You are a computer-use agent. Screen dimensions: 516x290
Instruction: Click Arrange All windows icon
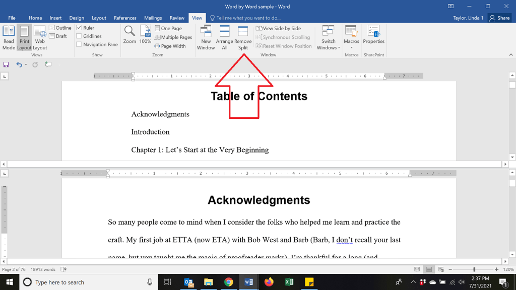point(225,37)
